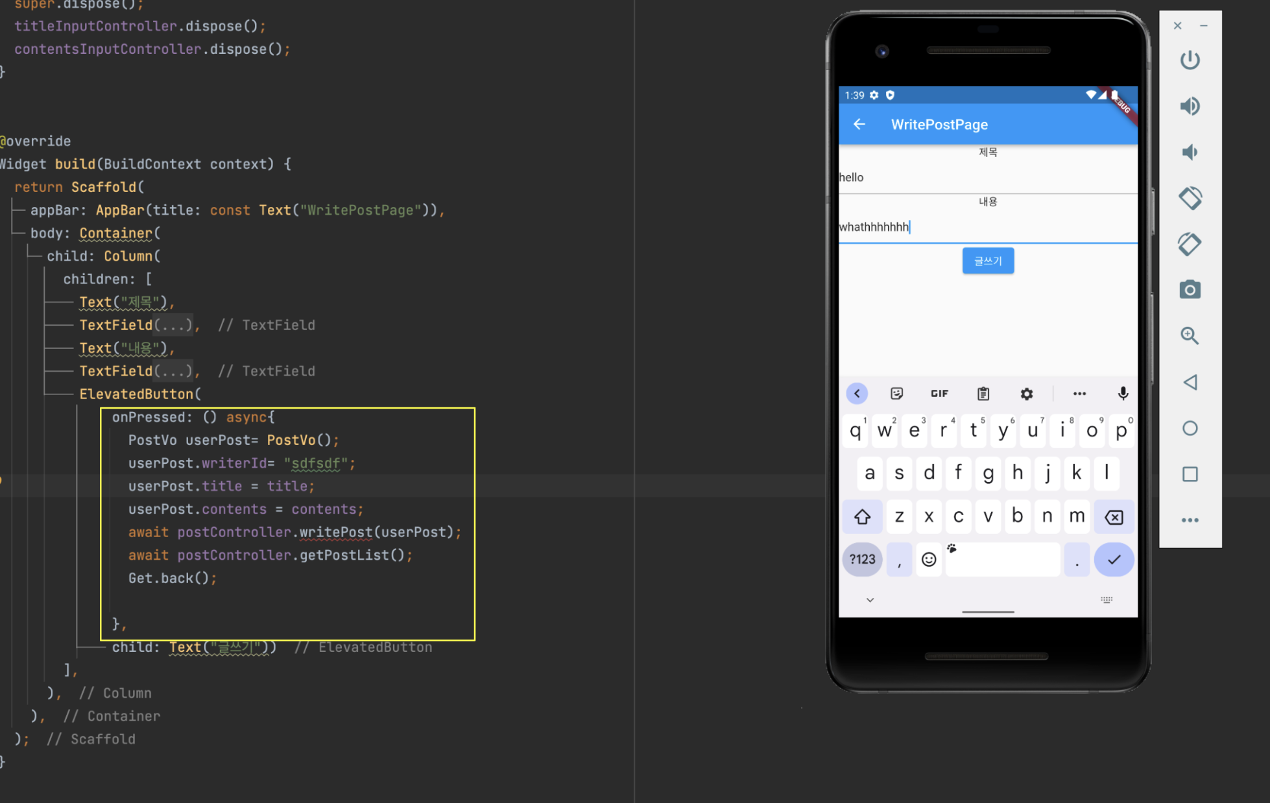Rotate emulator left with rotate icon
The image size is (1270, 803).
[x=1190, y=198]
